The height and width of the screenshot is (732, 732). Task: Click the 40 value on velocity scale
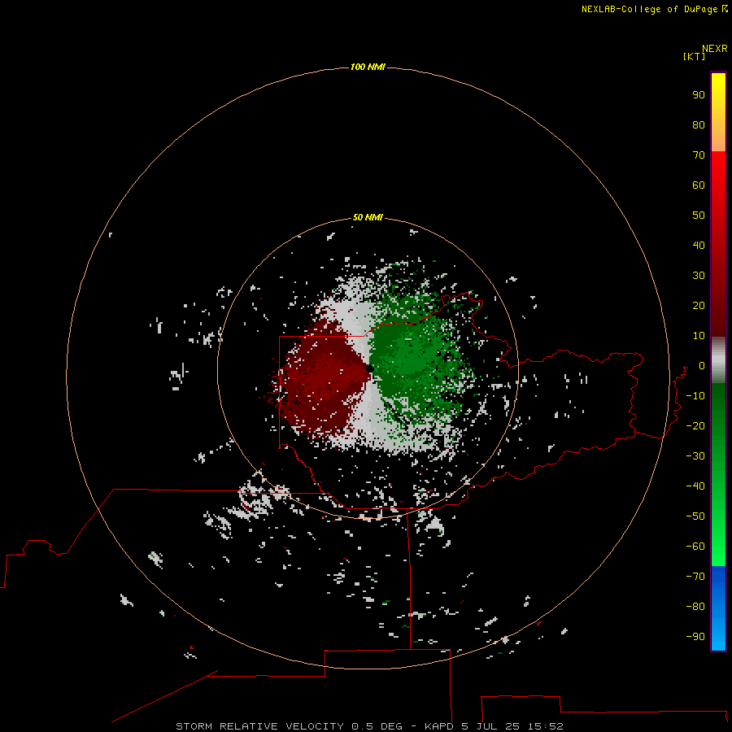[x=699, y=246]
